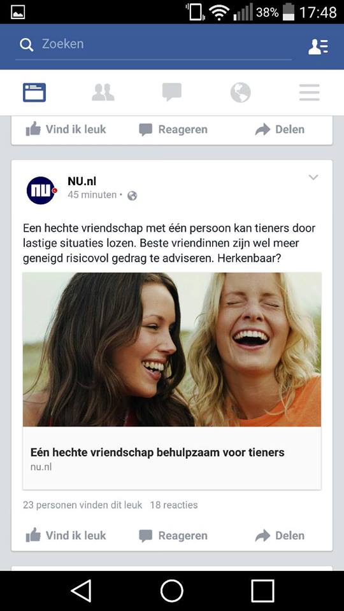The width and height of the screenshot is (344, 611).
Task: Open the NU.nl page name link
Action: coord(82,181)
